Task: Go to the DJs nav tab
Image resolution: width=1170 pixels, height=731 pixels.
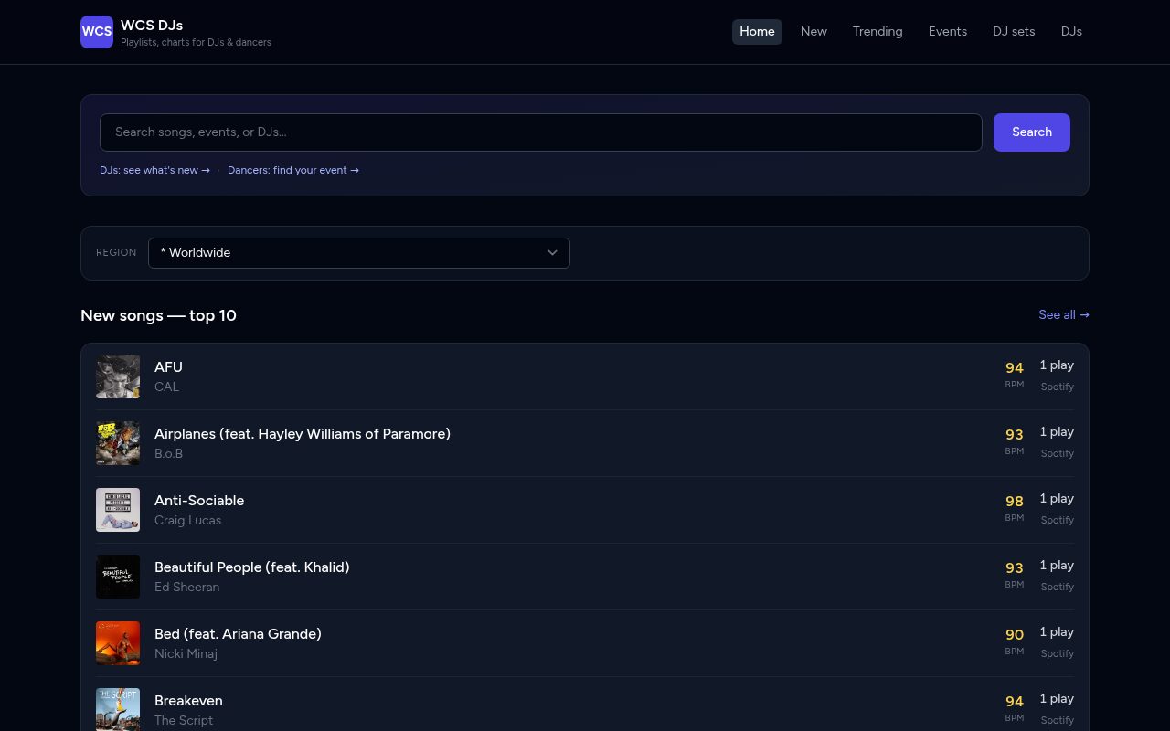Action: pyautogui.click(x=1071, y=32)
